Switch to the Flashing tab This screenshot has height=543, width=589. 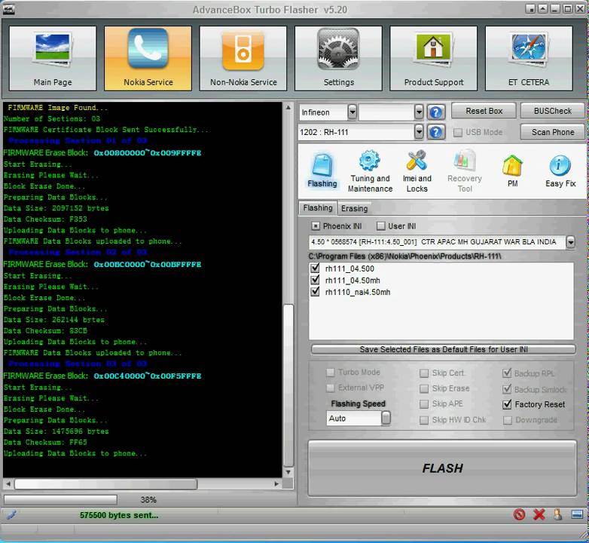point(317,208)
